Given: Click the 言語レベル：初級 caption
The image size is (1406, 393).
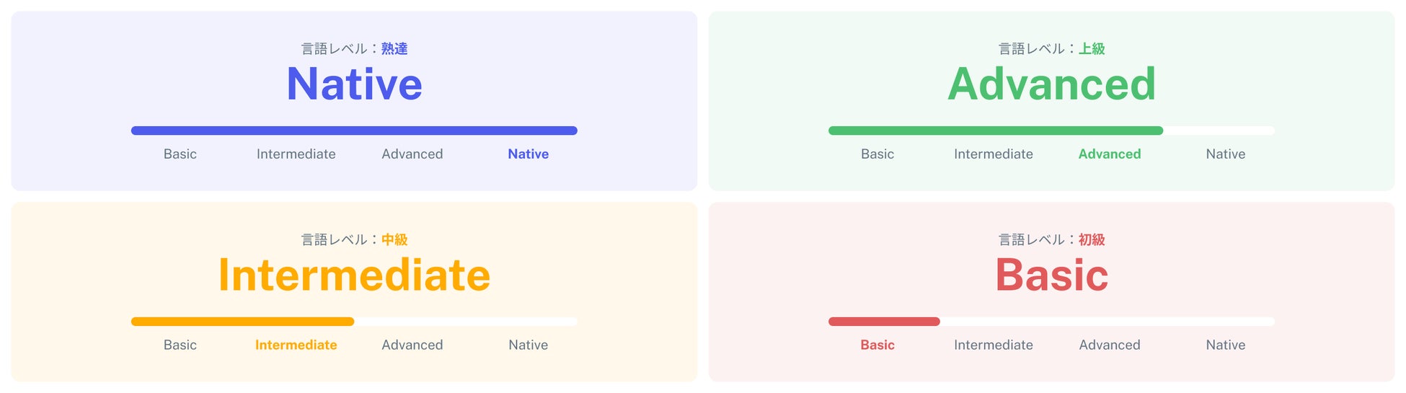Looking at the screenshot, I should coord(1051,240).
